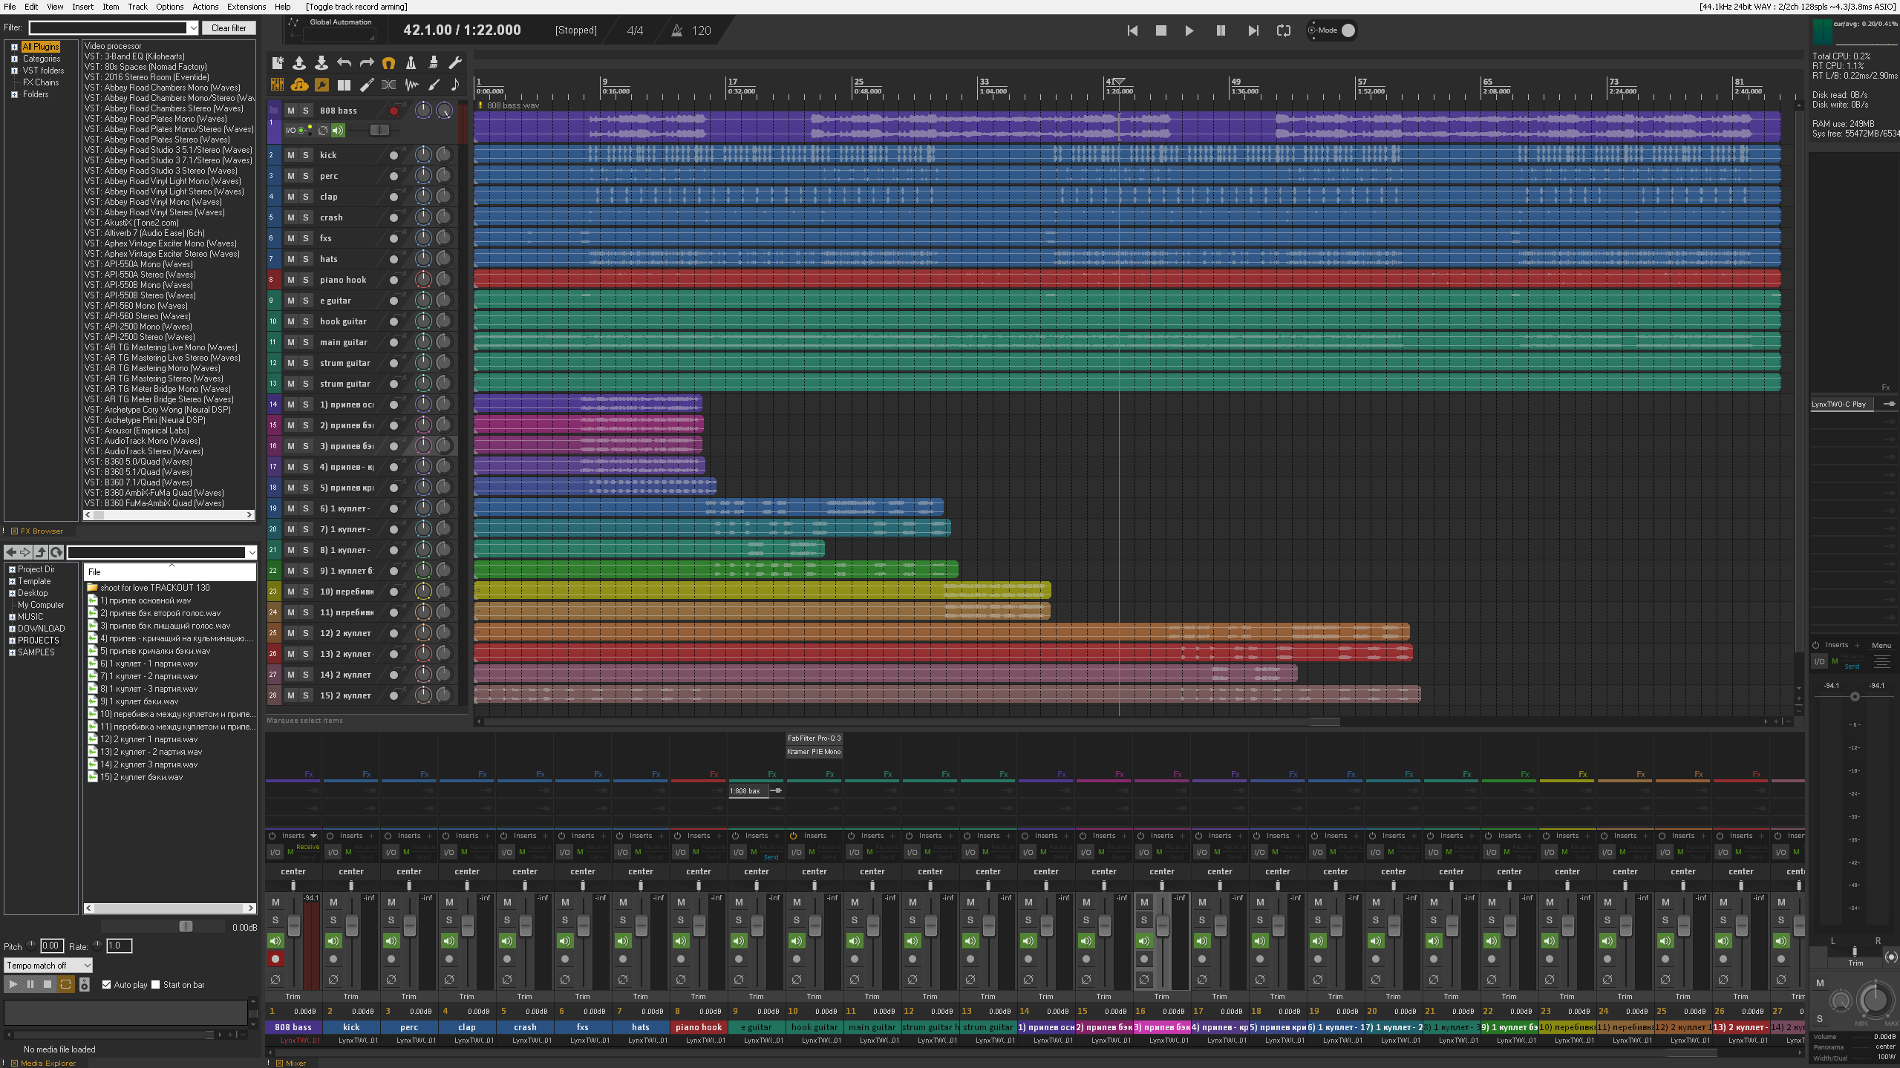This screenshot has width=1900, height=1068.
Task: Click the metronome toolbar icon
Action: pos(411,63)
